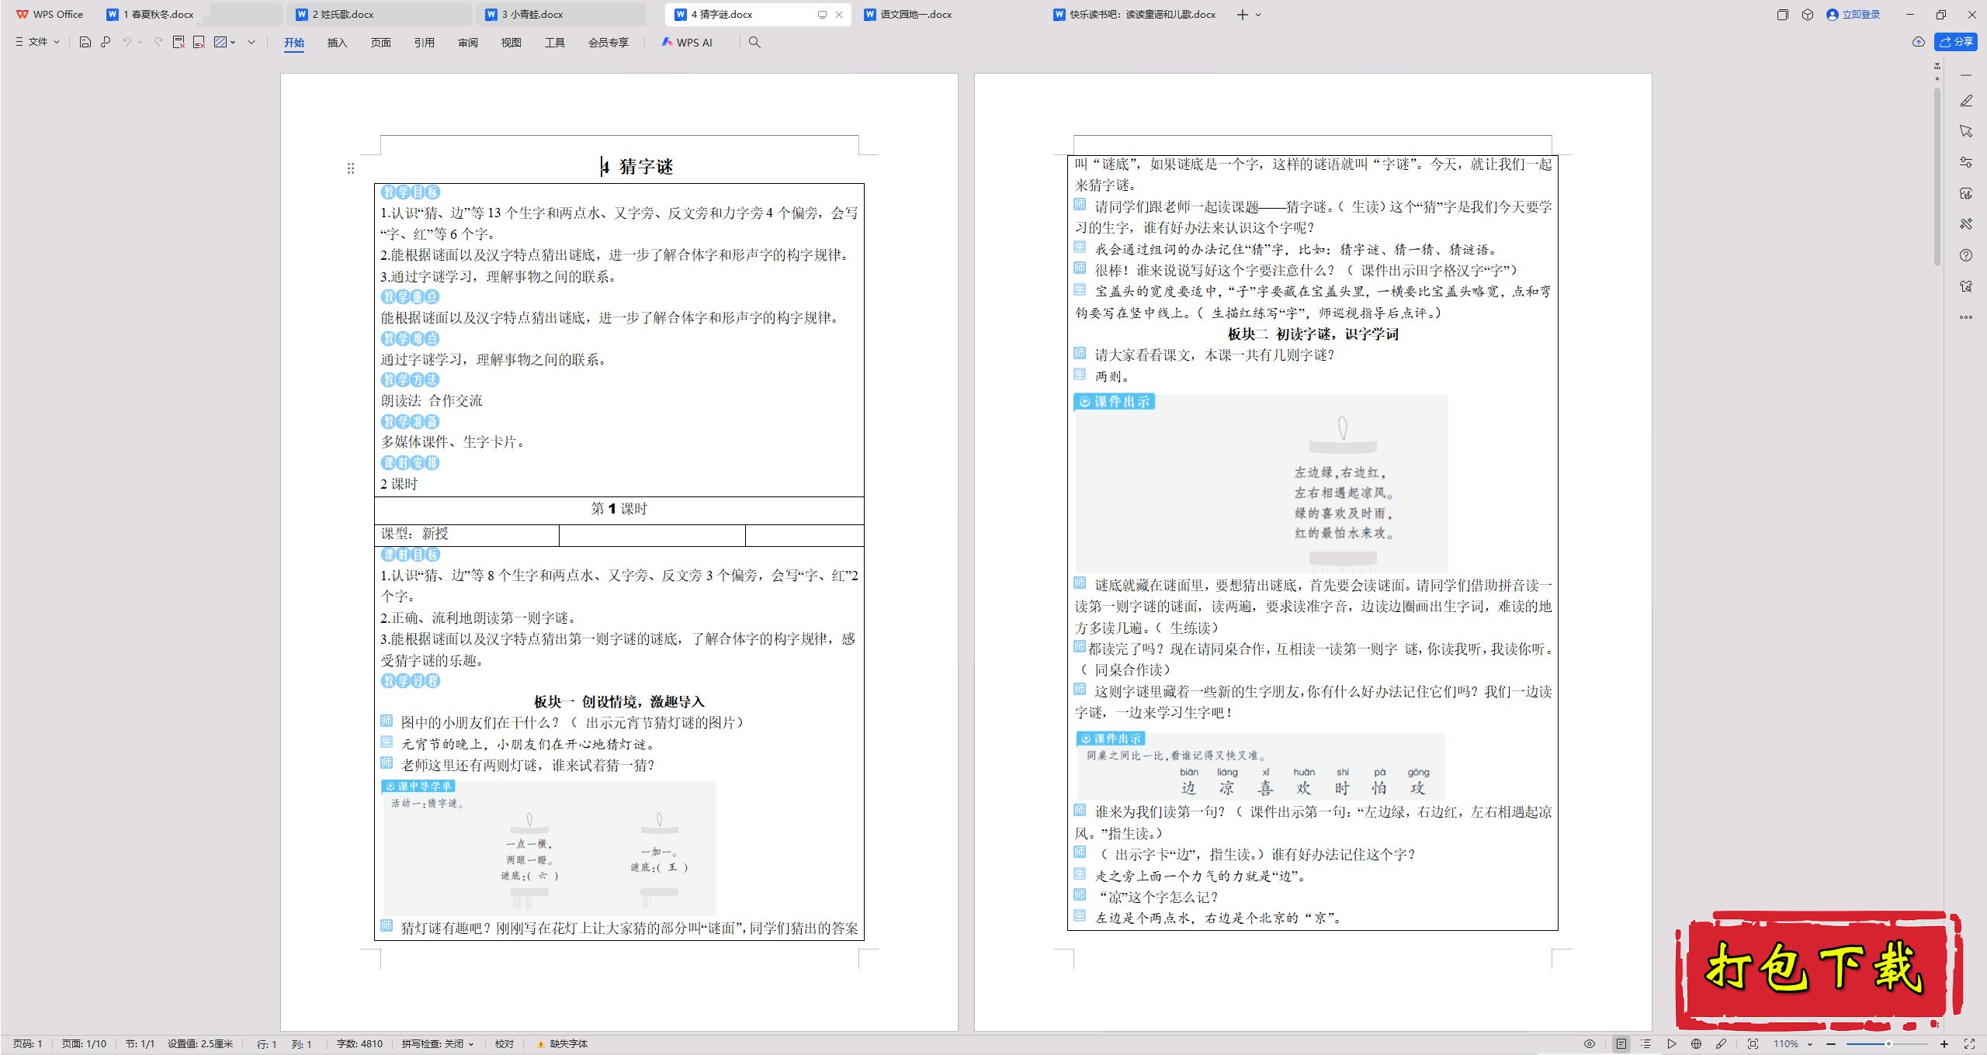Viewport: 1987px width, 1055px height.
Task: Open the 插入 ribbon tab
Action: click(x=337, y=43)
